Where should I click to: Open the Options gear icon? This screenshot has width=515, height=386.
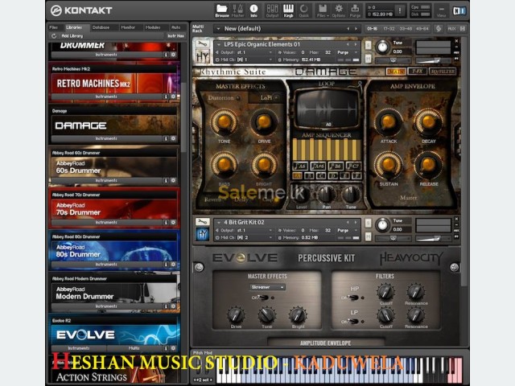click(339, 10)
